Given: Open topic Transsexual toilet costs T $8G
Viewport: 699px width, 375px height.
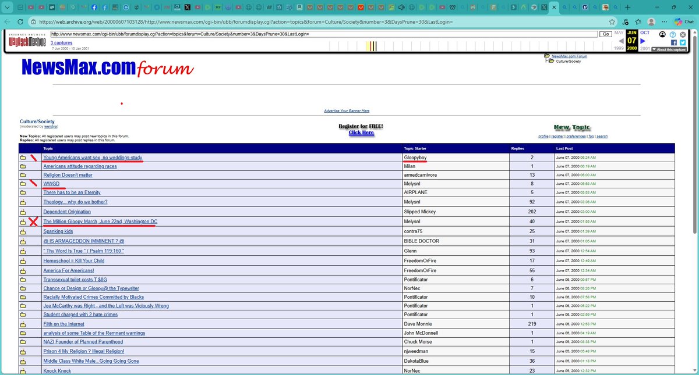Looking at the screenshot, I should [75, 280].
